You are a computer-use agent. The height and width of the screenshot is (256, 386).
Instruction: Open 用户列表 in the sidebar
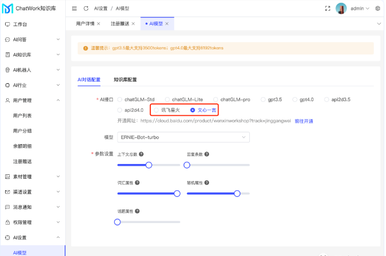(22, 116)
